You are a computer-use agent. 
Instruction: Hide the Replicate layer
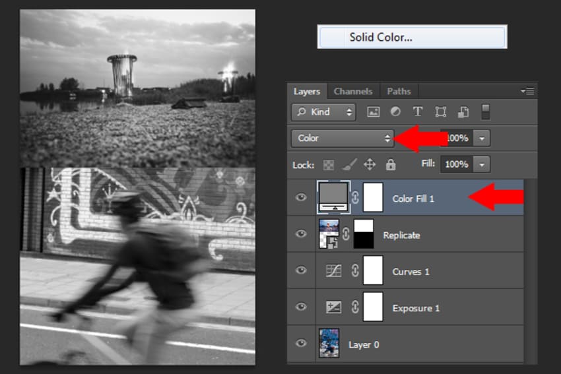pyautogui.click(x=301, y=234)
